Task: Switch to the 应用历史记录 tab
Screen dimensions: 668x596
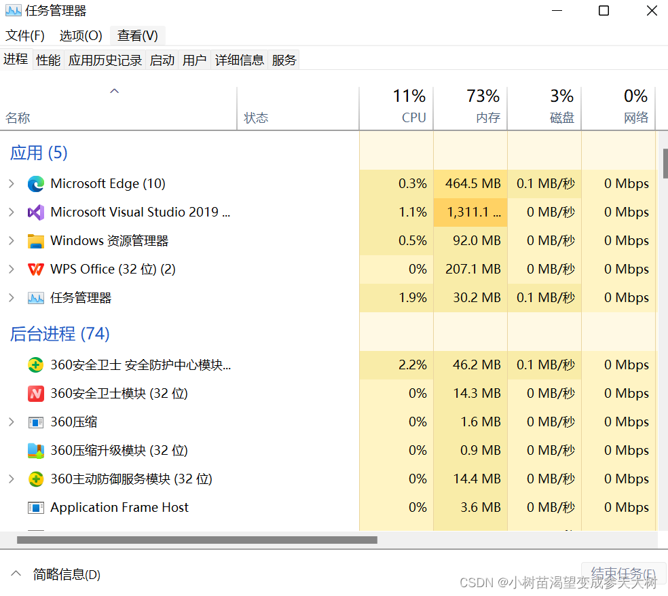Action: tap(105, 60)
